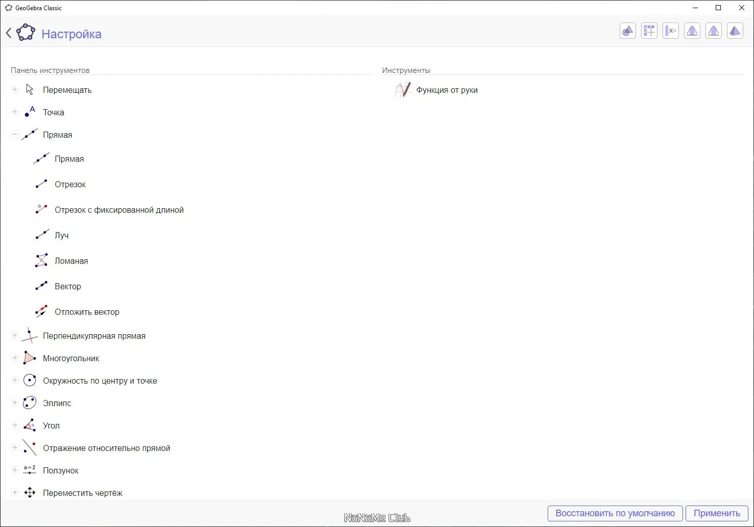This screenshot has height=527, width=754.
Task: Expand the Эллипс tool group
Action: point(15,403)
